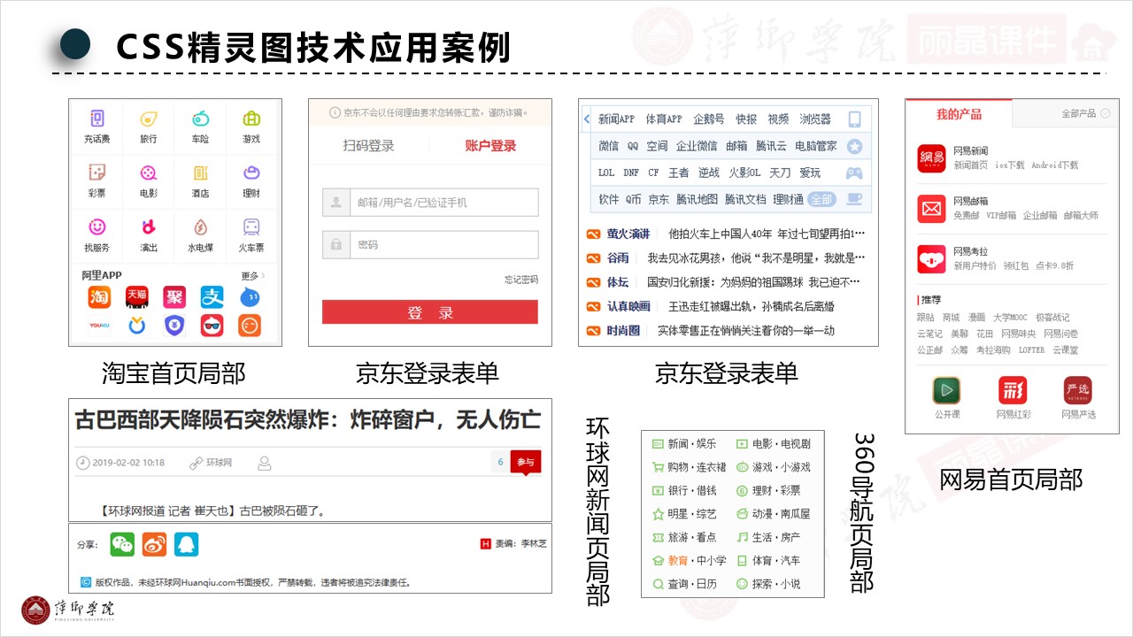Share via the green WeChat icon
The image size is (1133, 637).
(122, 544)
